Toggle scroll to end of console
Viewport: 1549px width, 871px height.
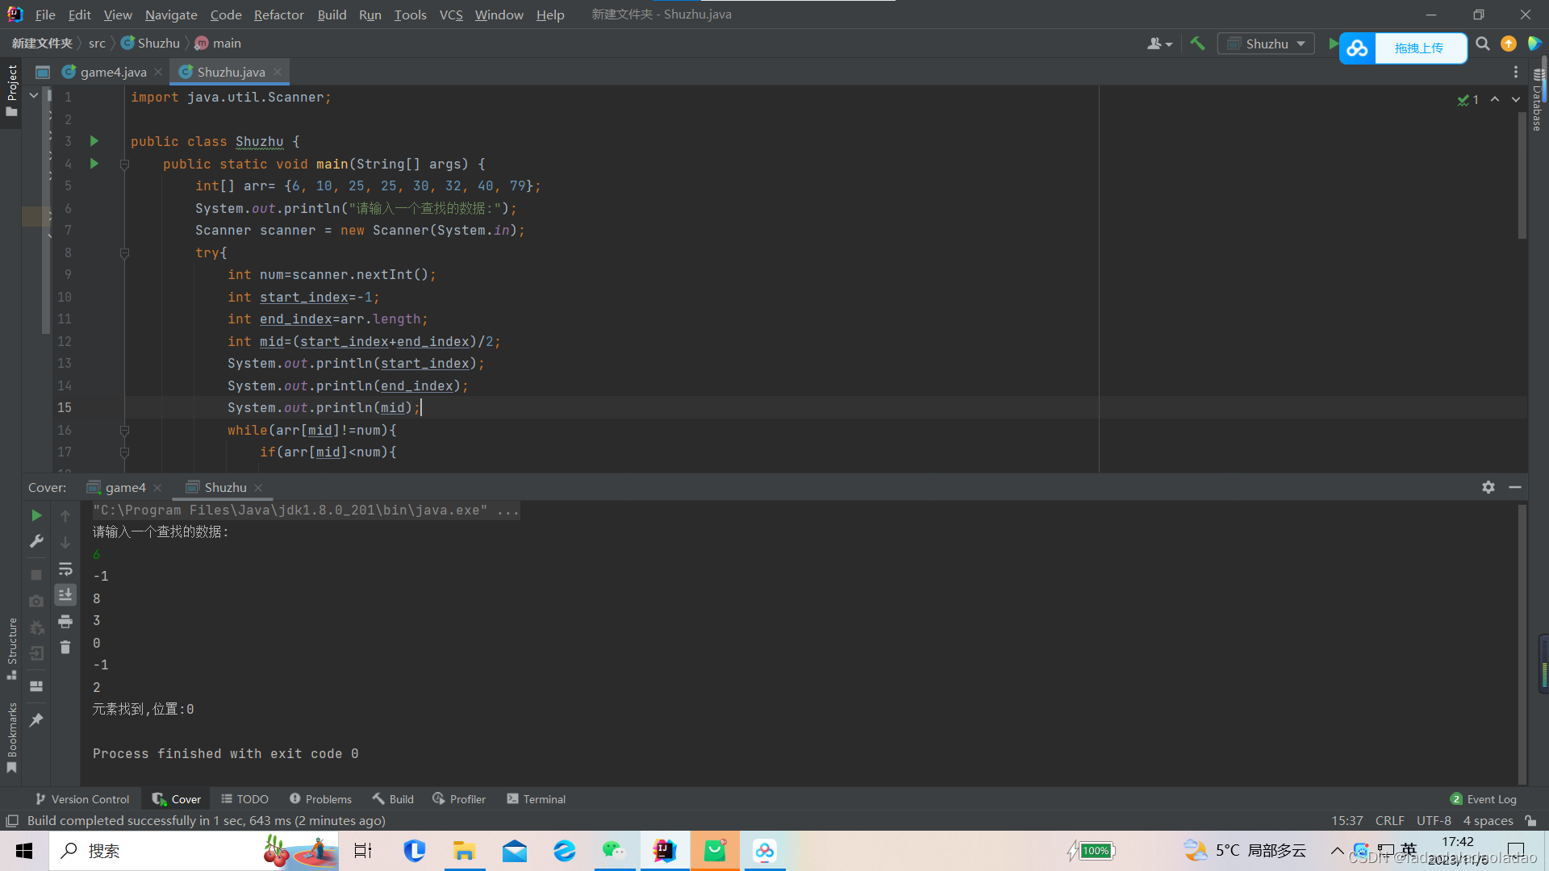pos(65,595)
